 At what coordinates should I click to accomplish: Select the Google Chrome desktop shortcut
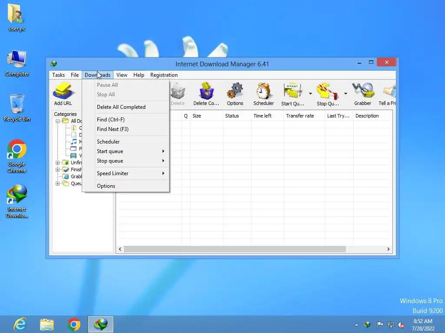pos(17,156)
